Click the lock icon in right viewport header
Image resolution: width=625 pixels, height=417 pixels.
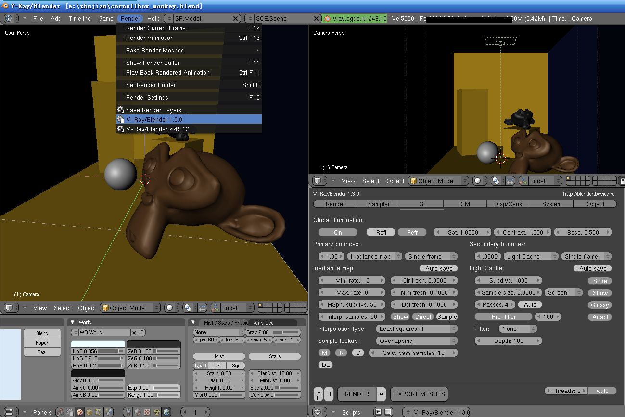pos(623,181)
